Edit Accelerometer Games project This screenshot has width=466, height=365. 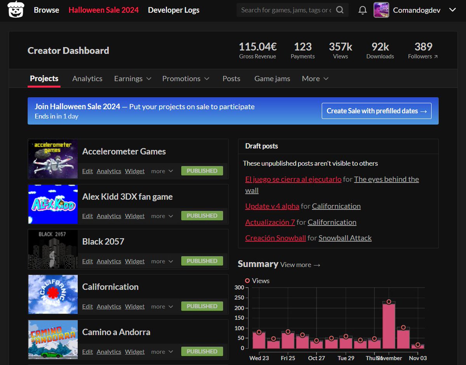point(87,171)
